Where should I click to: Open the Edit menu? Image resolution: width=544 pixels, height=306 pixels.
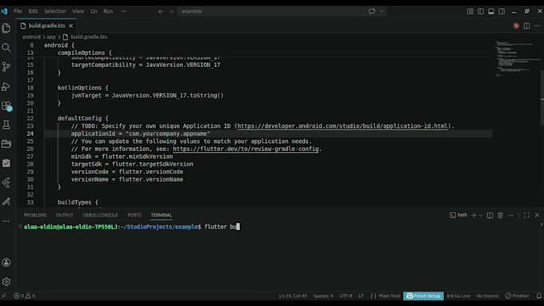(x=33, y=11)
